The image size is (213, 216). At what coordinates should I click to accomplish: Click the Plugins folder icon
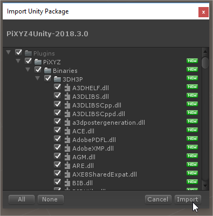pos(28,53)
